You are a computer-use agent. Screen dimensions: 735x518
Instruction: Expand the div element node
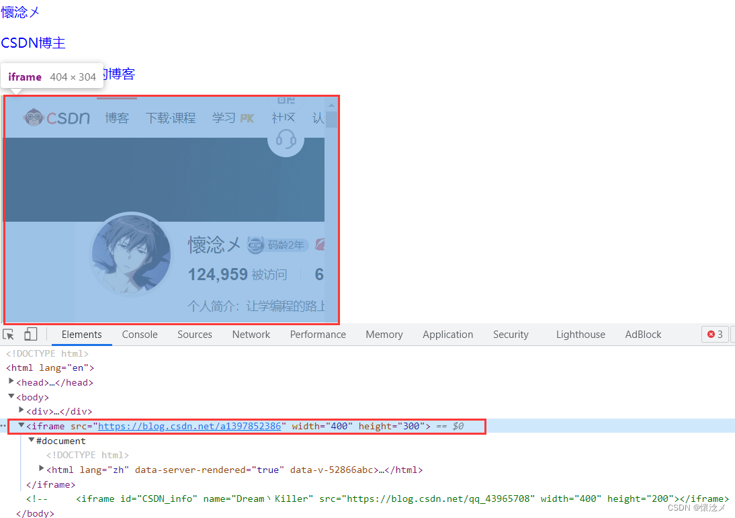21,411
